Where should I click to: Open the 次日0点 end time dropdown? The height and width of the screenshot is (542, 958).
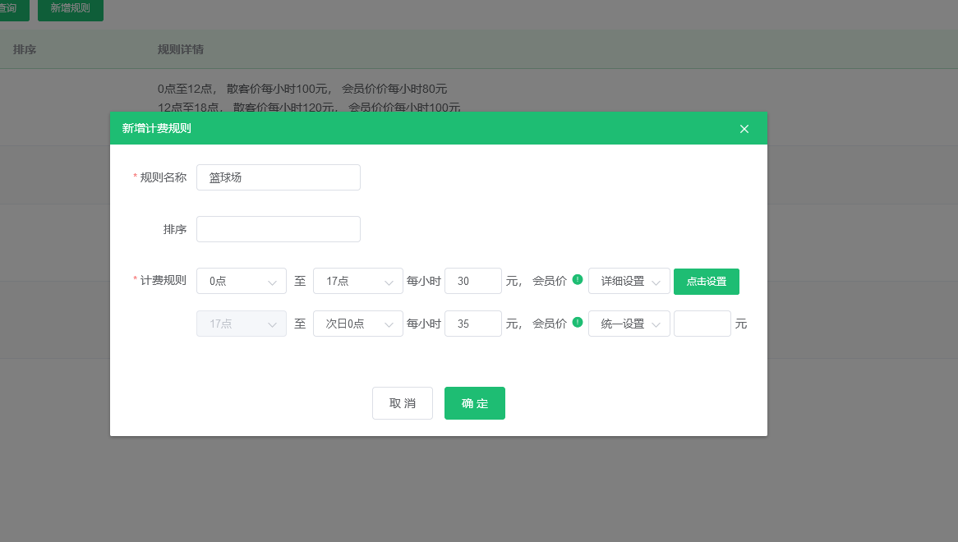[358, 324]
